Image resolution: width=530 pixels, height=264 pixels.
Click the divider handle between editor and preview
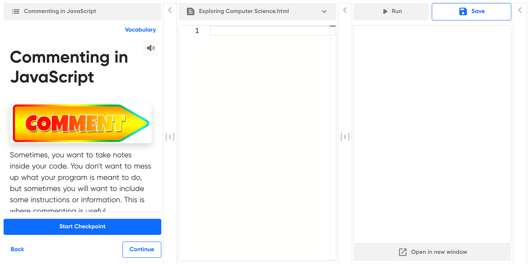(x=345, y=137)
